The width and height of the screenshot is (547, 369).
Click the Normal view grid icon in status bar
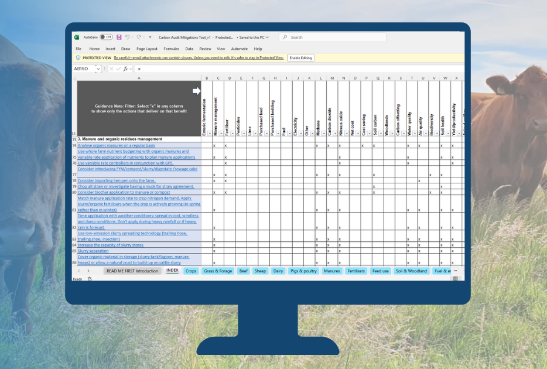coord(455,279)
